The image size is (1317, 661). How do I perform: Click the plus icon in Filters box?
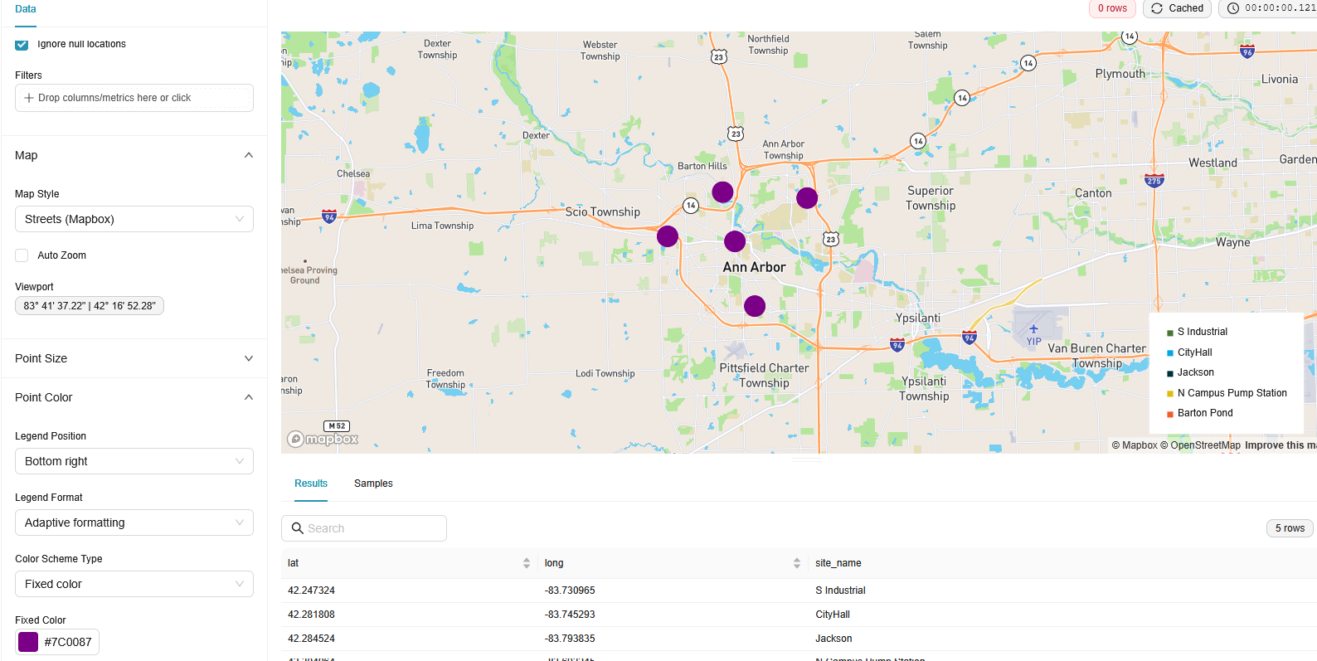coord(29,98)
